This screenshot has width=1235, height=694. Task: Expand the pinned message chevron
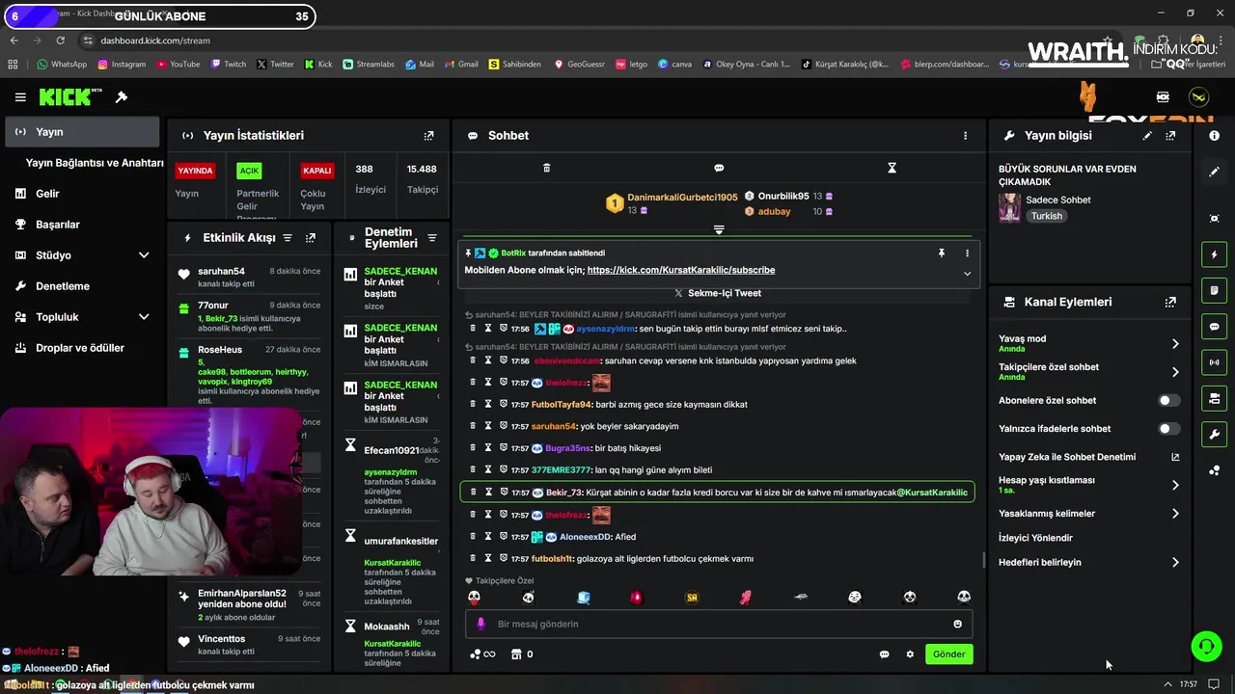pyautogui.click(x=967, y=274)
